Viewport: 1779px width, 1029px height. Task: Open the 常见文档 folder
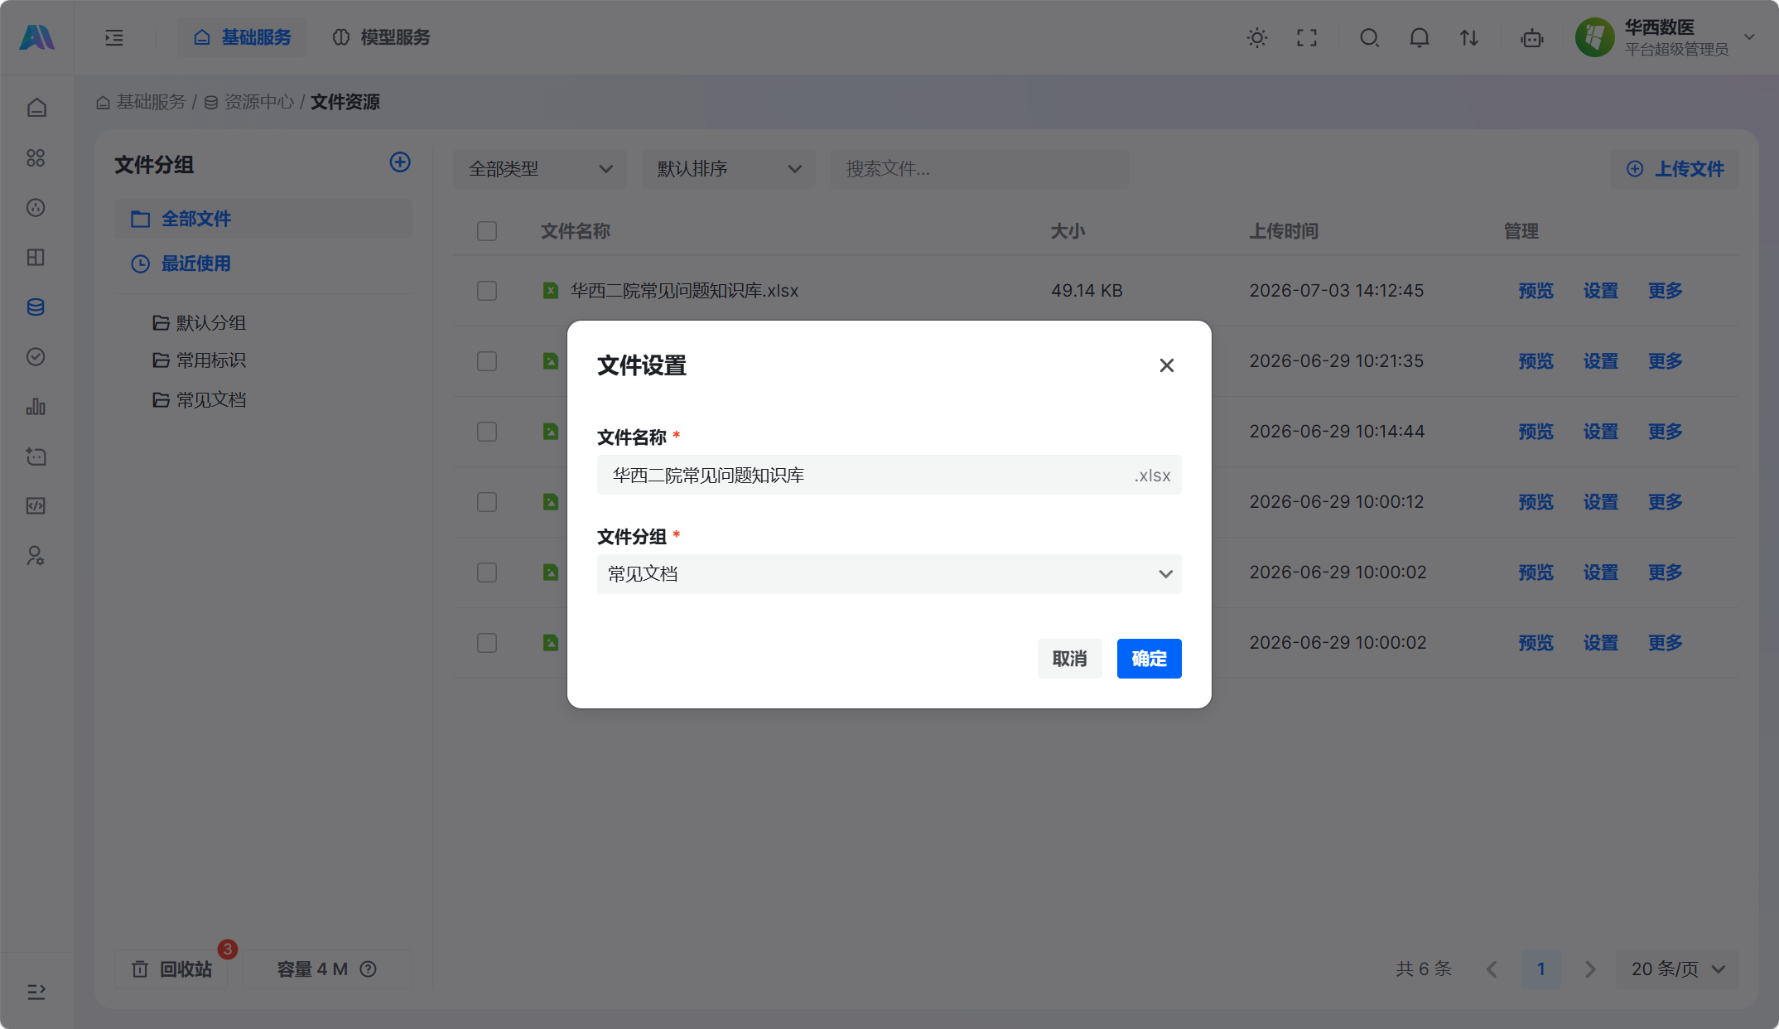pyautogui.click(x=199, y=400)
